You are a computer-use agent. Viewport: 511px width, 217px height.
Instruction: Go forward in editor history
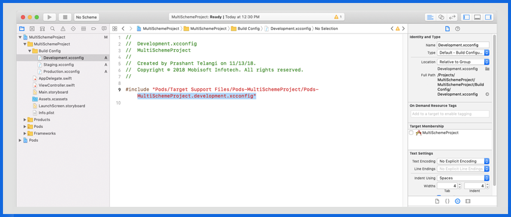[x=131, y=29]
